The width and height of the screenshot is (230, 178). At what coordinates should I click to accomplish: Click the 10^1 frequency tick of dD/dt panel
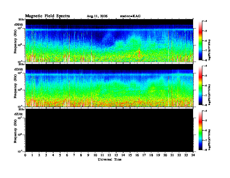pos(20,73)
